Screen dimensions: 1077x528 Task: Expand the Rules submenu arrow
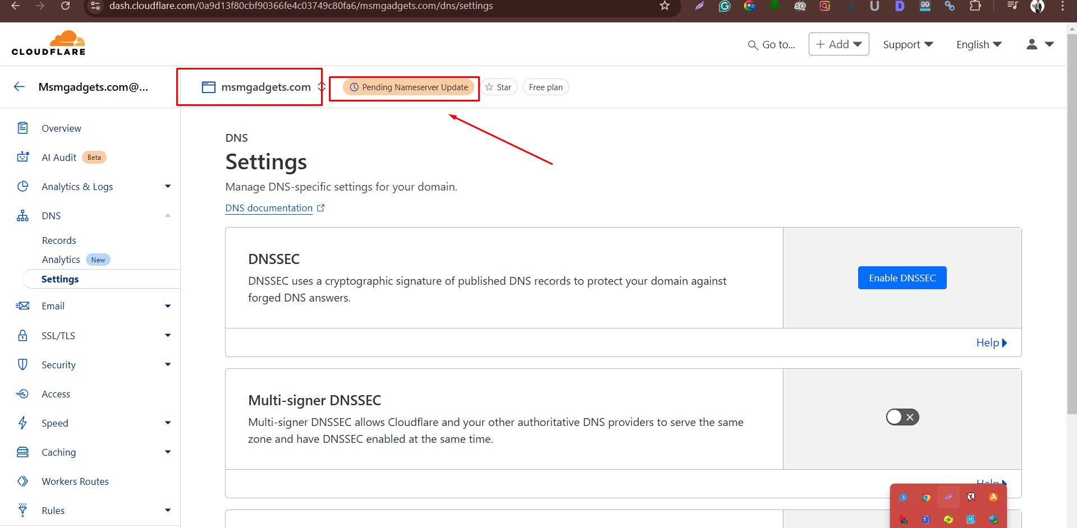tap(167, 510)
